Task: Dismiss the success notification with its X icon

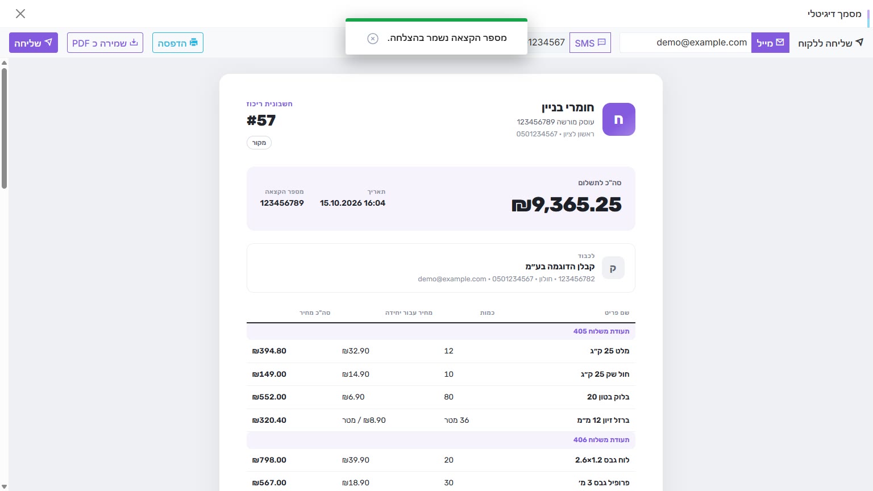Action: click(373, 39)
